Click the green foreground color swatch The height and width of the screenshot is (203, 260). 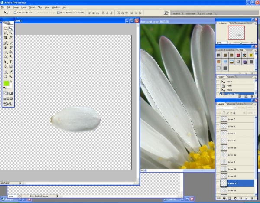point(6,83)
